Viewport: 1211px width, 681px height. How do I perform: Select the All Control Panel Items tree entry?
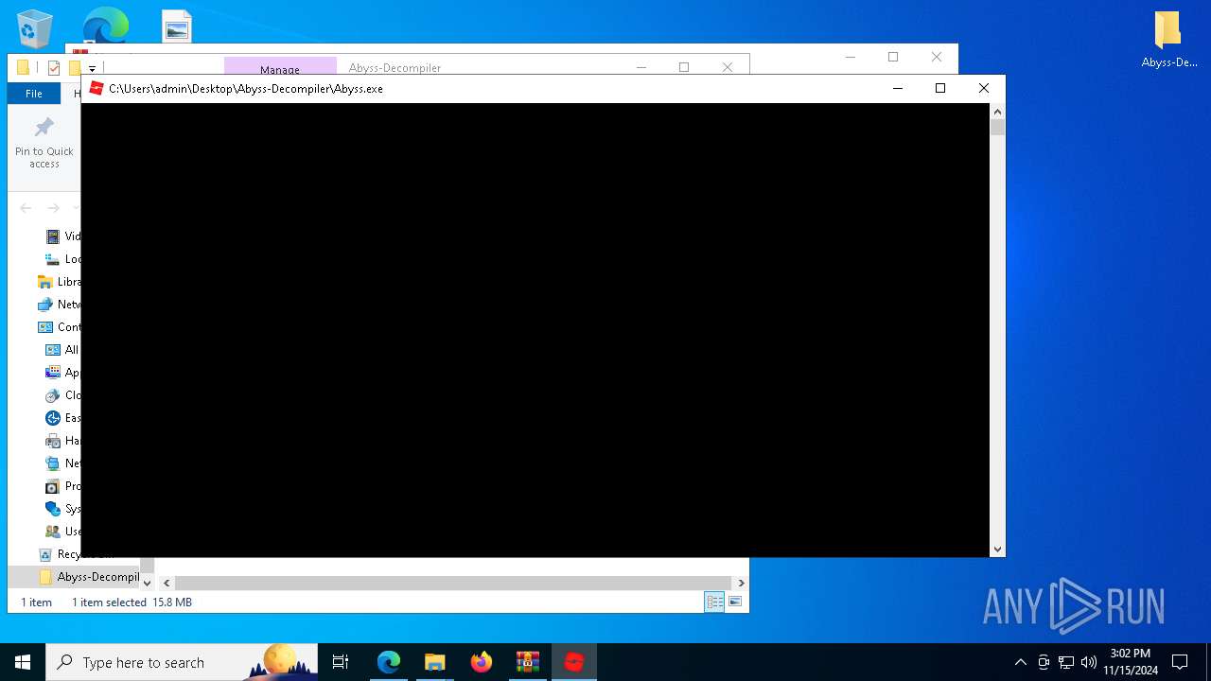62,350
